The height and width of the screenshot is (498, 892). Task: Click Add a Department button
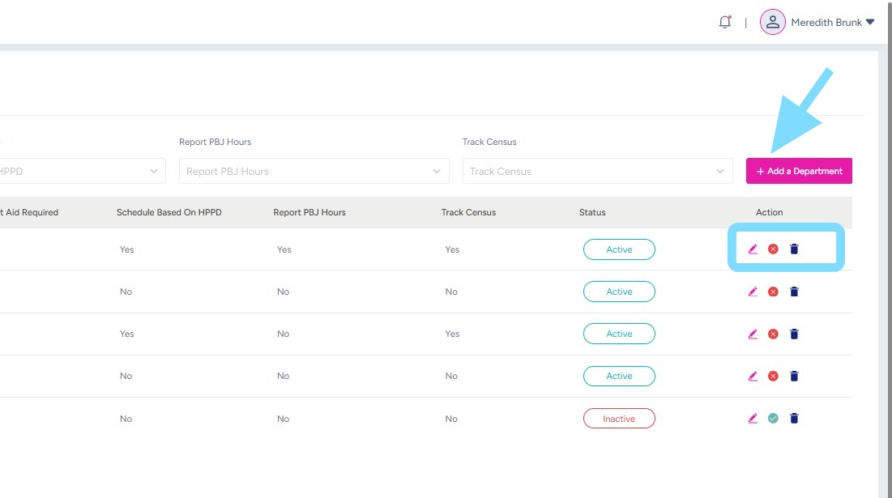(x=799, y=171)
